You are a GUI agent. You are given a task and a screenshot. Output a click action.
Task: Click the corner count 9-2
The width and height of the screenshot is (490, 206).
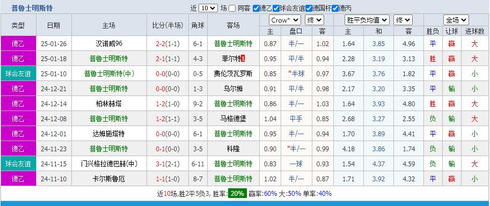198,104
